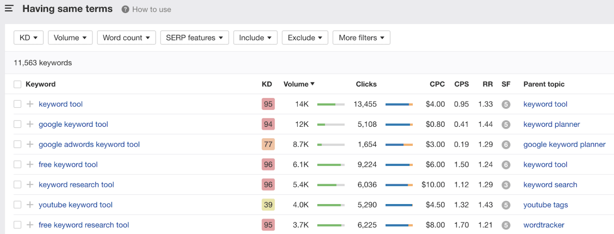The height and width of the screenshot is (234, 614).
Task: Click the plus icon for "free keyword research tool"
Action: click(x=29, y=225)
